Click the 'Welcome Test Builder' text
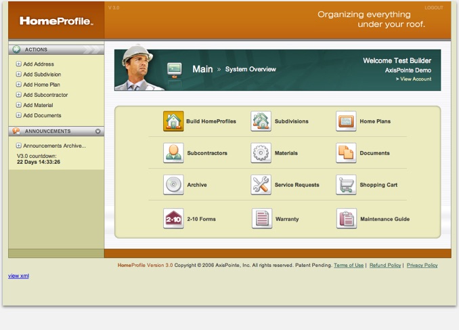Viewport: 459px width, 330px height. coord(397,61)
